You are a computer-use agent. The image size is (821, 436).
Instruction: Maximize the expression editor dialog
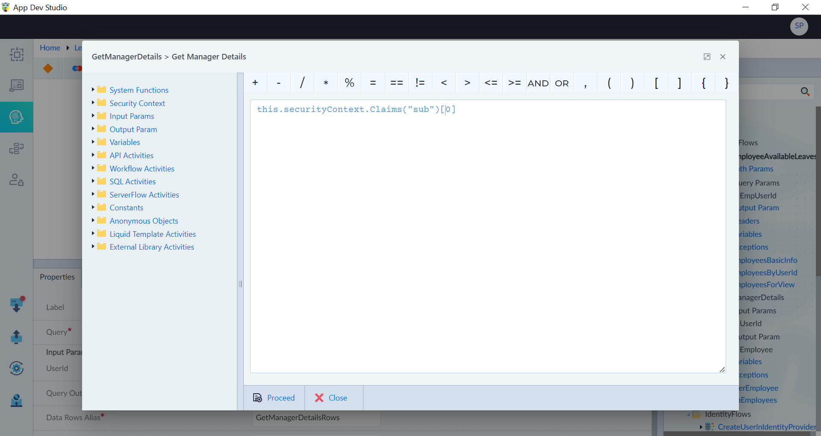coord(707,57)
